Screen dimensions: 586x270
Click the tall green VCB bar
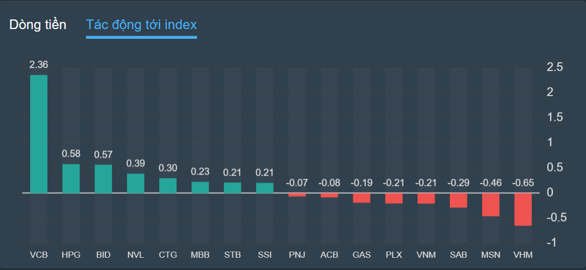click(x=39, y=134)
